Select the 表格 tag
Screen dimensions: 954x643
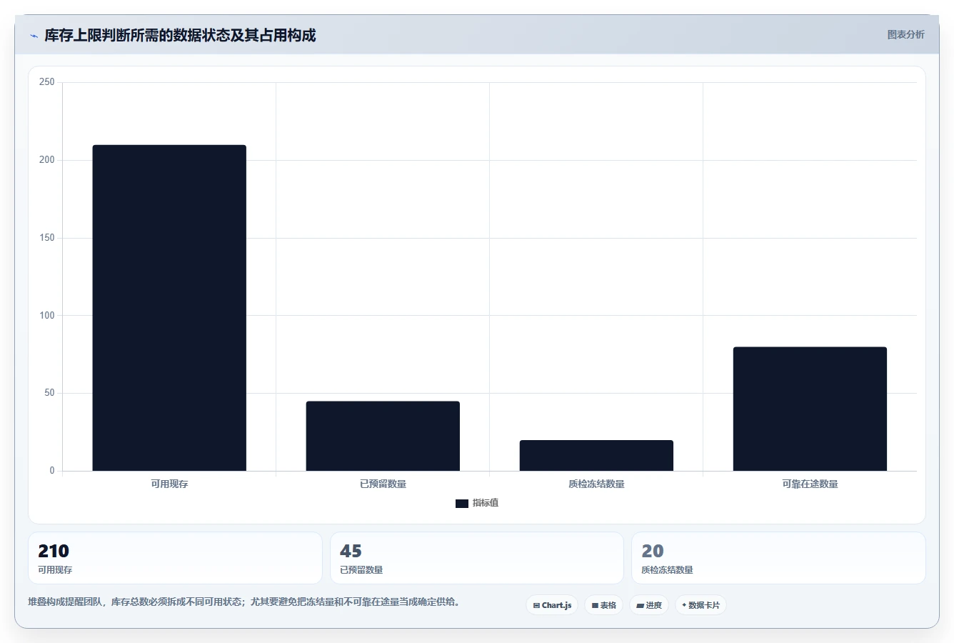603,605
